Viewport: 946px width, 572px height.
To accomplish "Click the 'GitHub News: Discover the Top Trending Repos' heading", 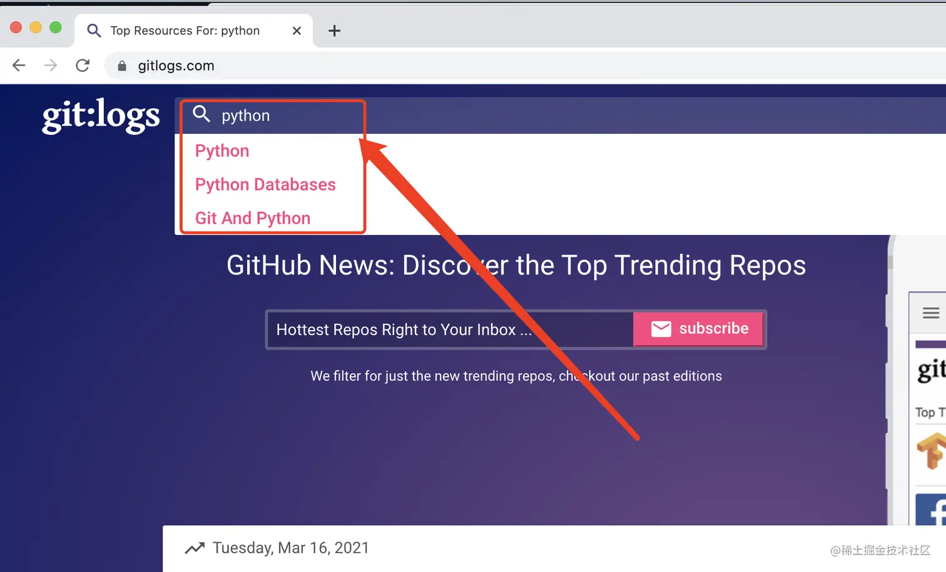I will point(516,266).
